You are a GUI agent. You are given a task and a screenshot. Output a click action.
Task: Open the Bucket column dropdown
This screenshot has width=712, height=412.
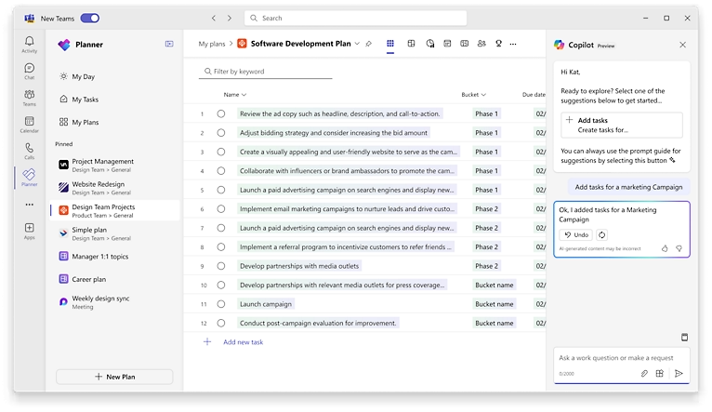click(x=483, y=94)
